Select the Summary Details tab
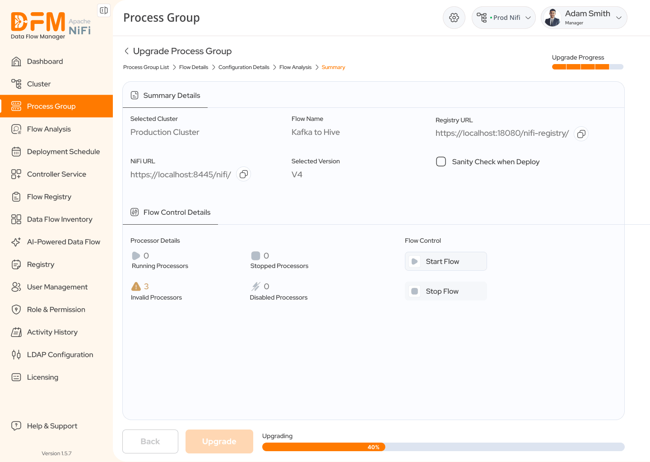The width and height of the screenshot is (650, 462). [x=165, y=95]
